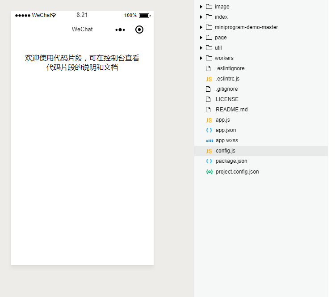Screen dimensions: 335x297
Task: Open the app.json file
Action: pyautogui.click(x=261, y=130)
